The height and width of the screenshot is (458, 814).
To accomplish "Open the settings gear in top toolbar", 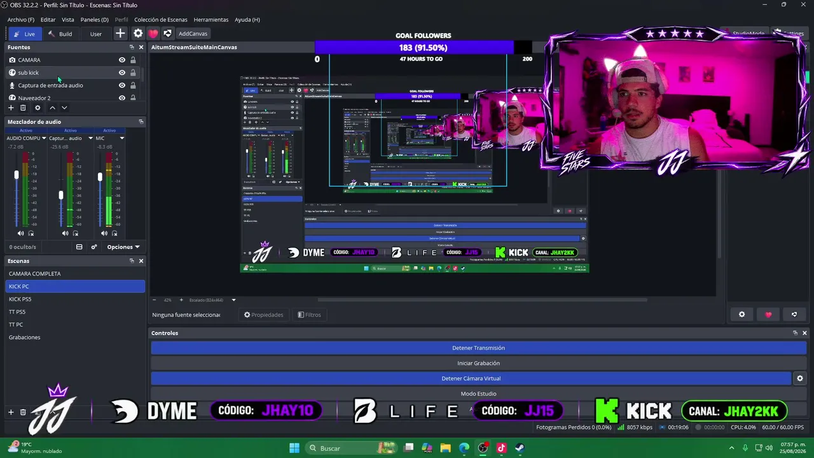I will (x=138, y=33).
